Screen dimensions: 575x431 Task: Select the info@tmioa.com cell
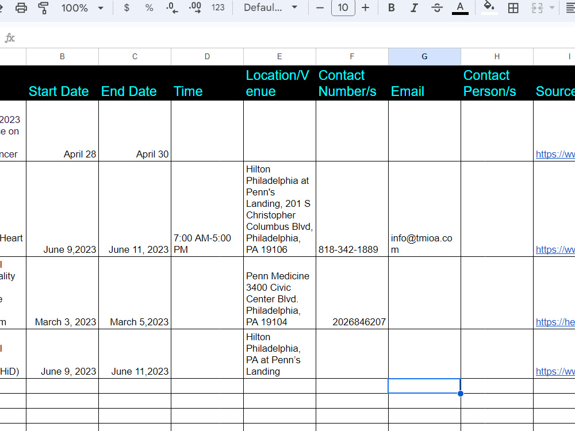[x=424, y=209]
